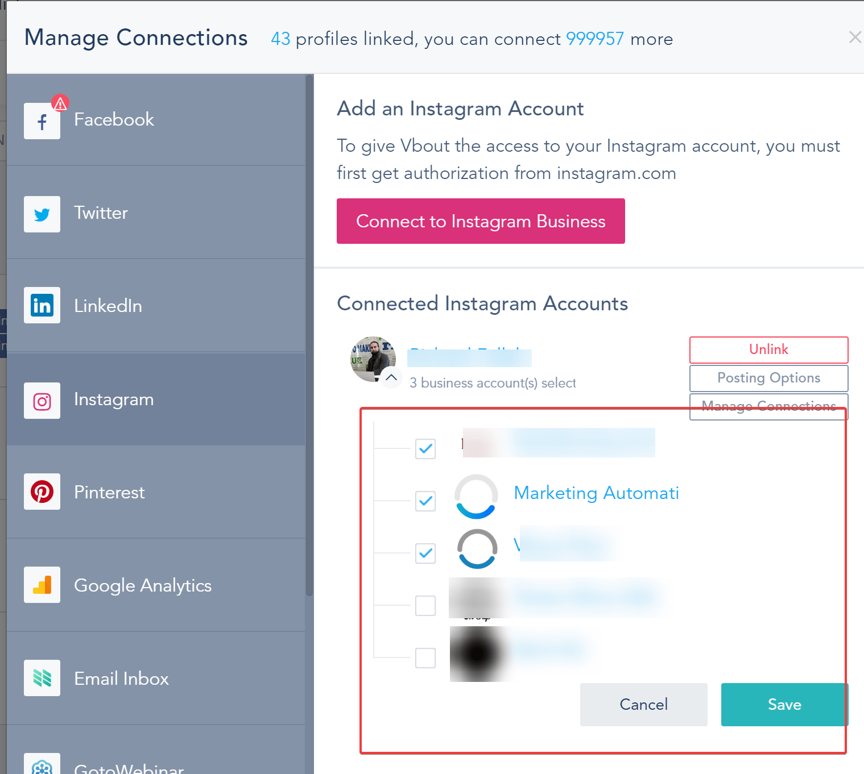
Task: Click the last account's blurred dark thumbnail
Action: click(x=478, y=654)
